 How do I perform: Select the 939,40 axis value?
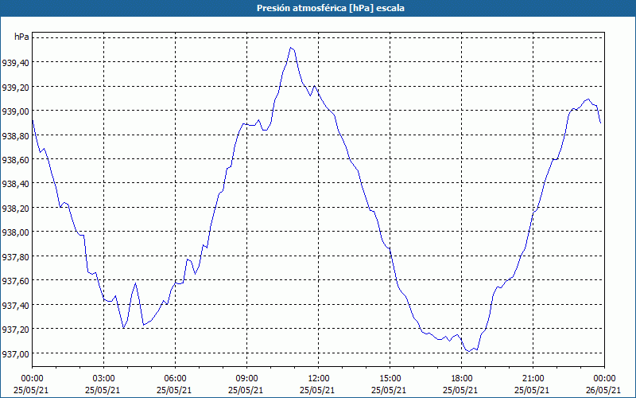tap(15, 63)
